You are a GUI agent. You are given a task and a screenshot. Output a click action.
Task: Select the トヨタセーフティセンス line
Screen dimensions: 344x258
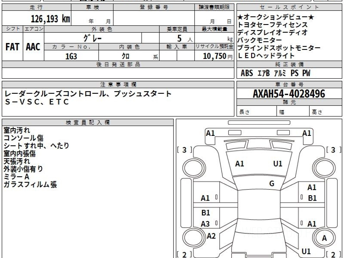272,25
